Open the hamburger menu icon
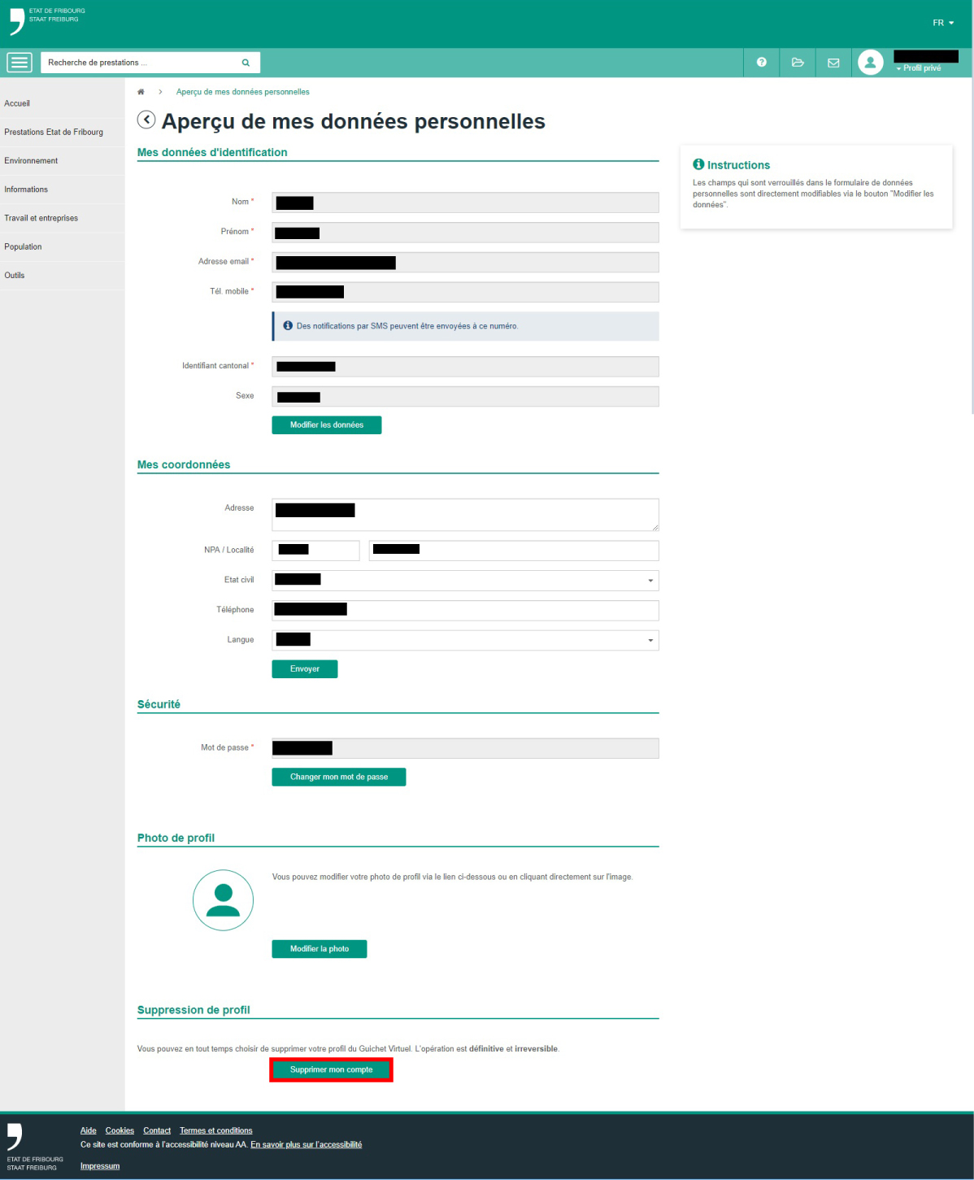This screenshot has height=1180, width=974. pyautogui.click(x=20, y=63)
